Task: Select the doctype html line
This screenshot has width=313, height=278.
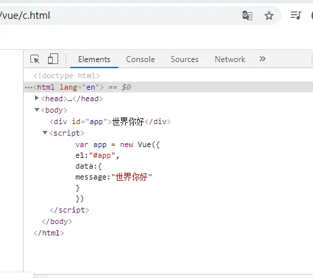Action: [66, 76]
